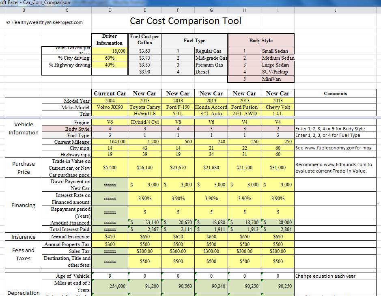Image resolution: width=381 pixels, height=296 pixels.
Task: Select the % City driving value 60%
Action: click(x=110, y=58)
